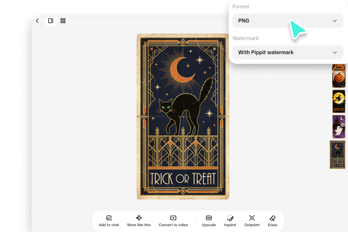Click the back arrow icon
The width and height of the screenshot is (348, 232).
[x=37, y=21]
